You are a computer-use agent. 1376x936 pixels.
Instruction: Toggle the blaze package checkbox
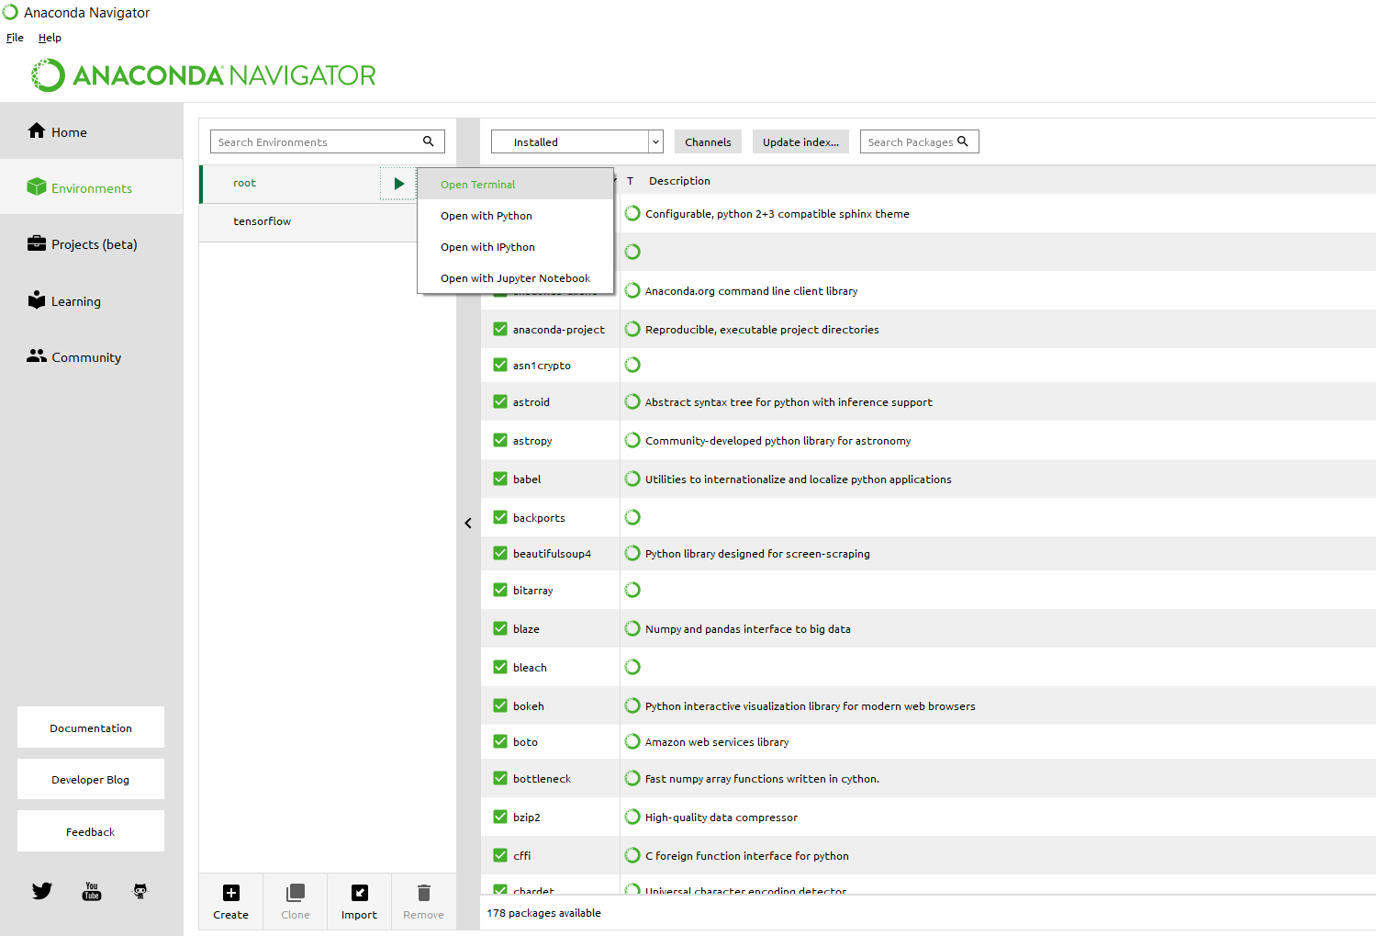[x=500, y=628]
